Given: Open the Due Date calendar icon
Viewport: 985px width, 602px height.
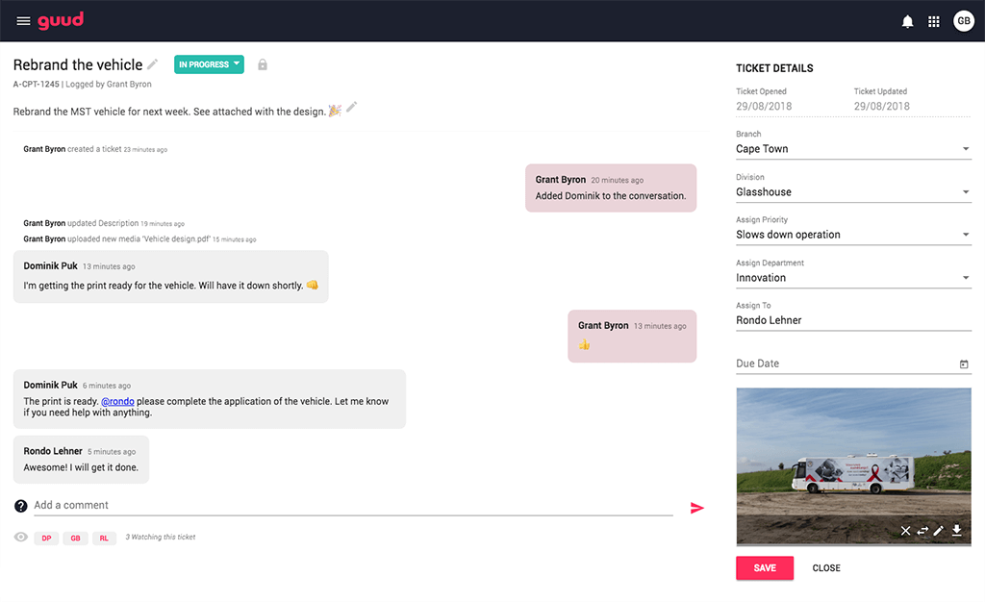Looking at the screenshot, I should click(964, 364).
